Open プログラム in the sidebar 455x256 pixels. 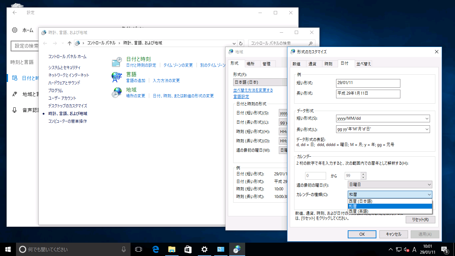(x=56, y=91)
